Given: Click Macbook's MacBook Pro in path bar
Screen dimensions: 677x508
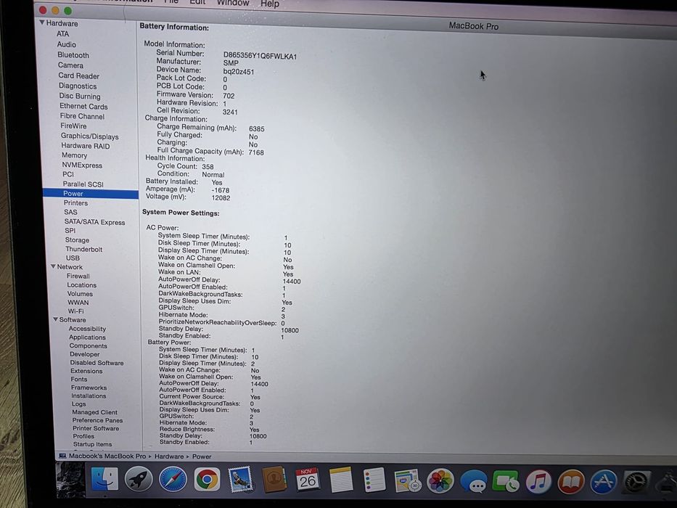Looking at the screenshot, I should [x=107, y=456].
